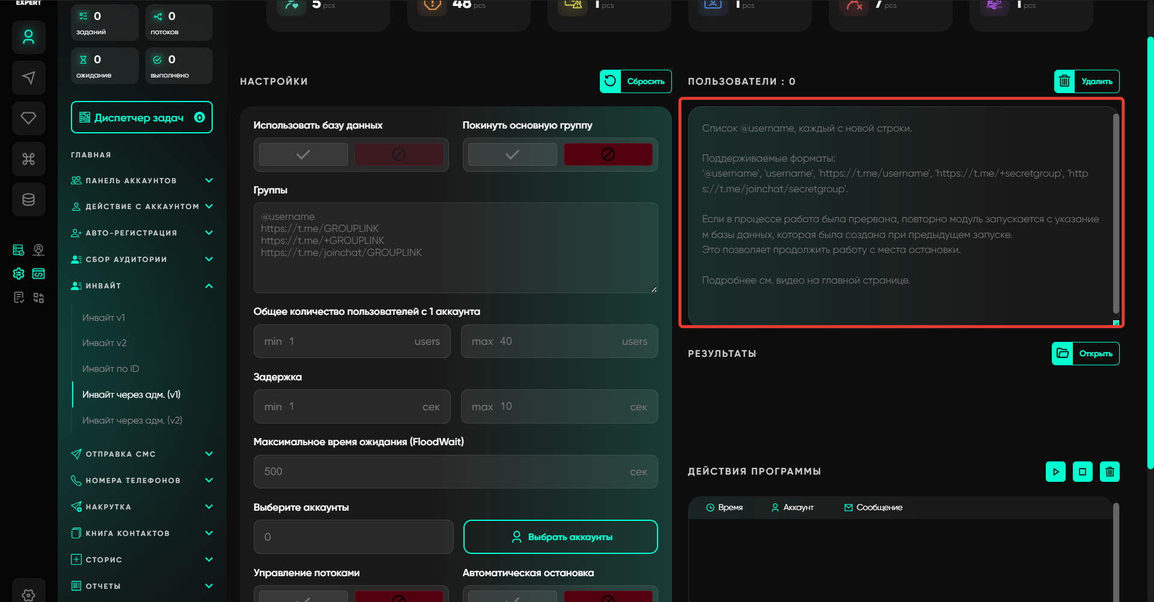Image resolution: width=1154 pixels, height=602 pixels.
Task: Click the account profile icon in left sidebar
Action: (28, 37)
